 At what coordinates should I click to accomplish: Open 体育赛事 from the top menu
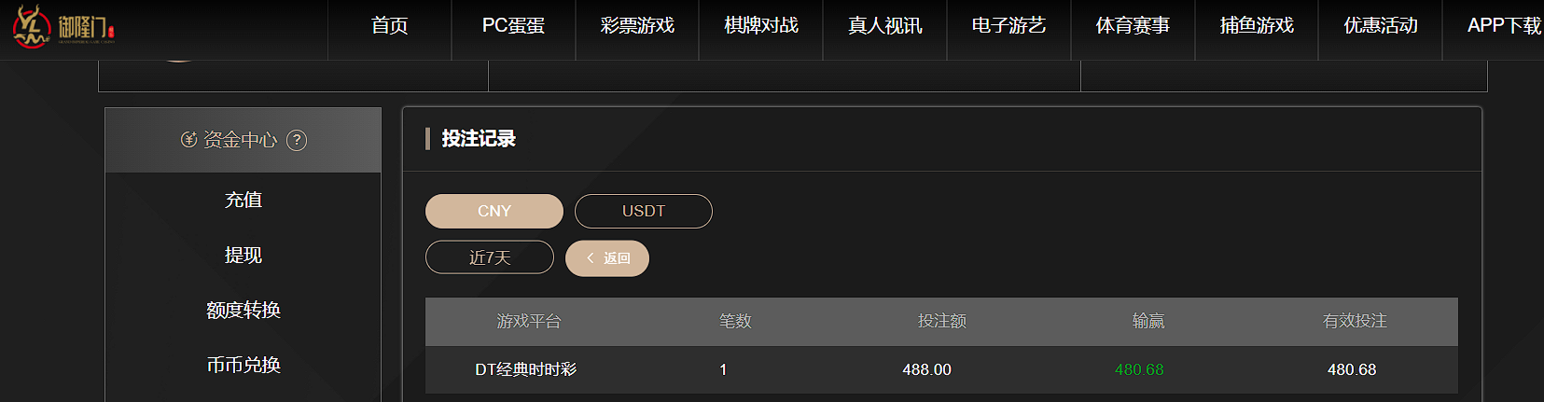click(x=1133, y=26)
